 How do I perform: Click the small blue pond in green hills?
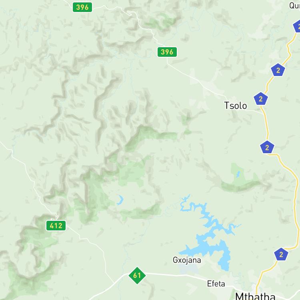click(x=120, y=200)
